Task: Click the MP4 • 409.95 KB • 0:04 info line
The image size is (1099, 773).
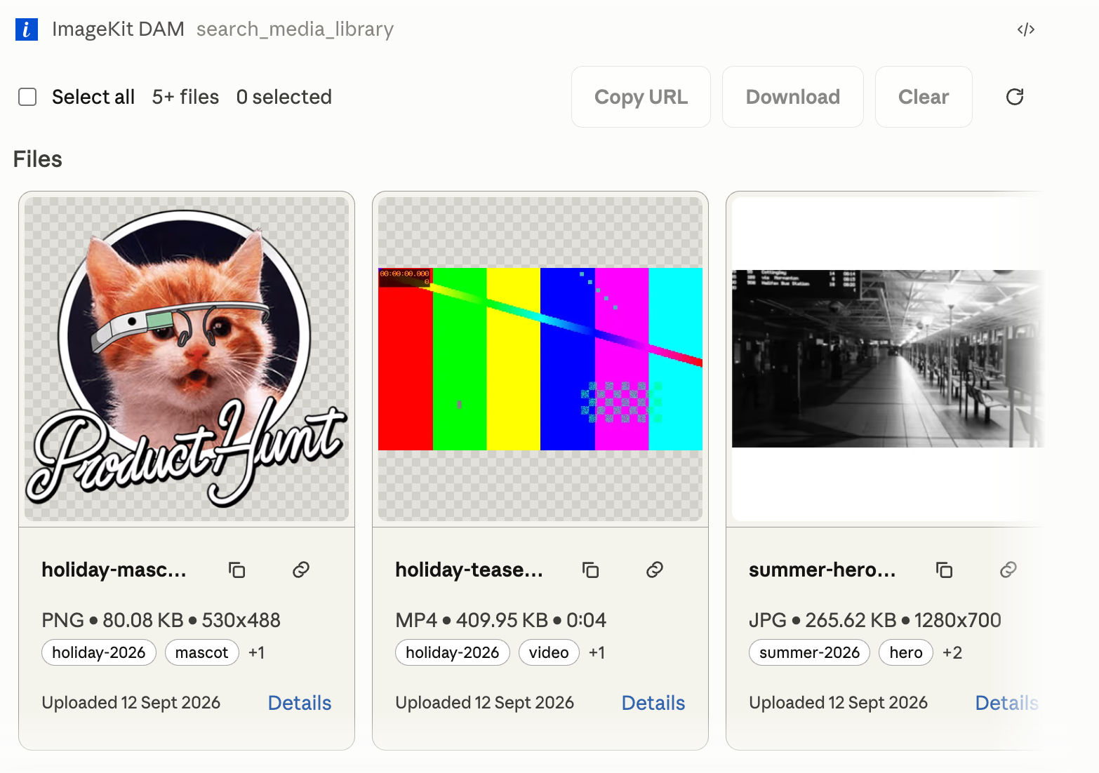Action: [500, 620]
